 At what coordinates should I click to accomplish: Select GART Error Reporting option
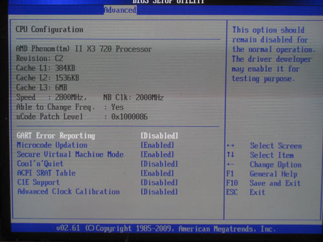tap(56, 136)
